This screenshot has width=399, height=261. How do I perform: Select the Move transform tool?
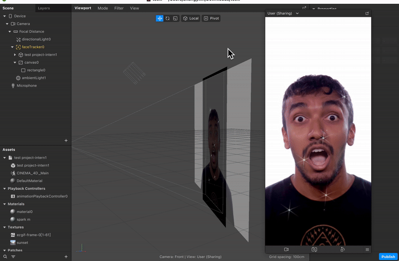point(160,18)
